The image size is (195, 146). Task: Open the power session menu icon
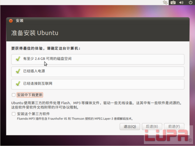click(190, 2)
